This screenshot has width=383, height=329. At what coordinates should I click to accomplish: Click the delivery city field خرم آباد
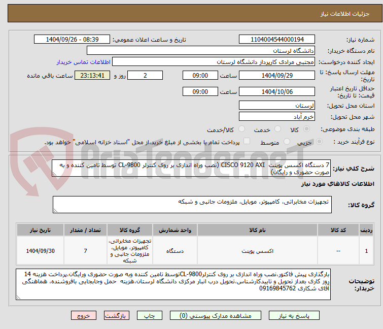277,117
